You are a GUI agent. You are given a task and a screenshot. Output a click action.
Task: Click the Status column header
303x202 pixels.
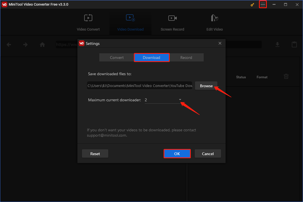tap(241, 77)
